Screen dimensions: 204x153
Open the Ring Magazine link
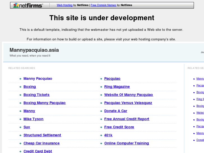pos(117,87)
